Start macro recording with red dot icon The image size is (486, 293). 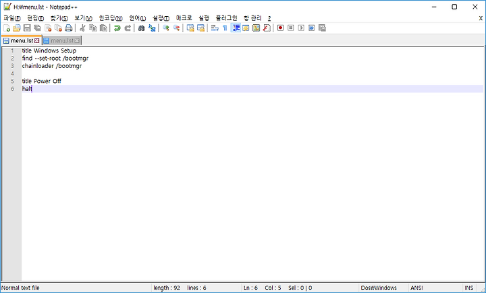point(281,28)
